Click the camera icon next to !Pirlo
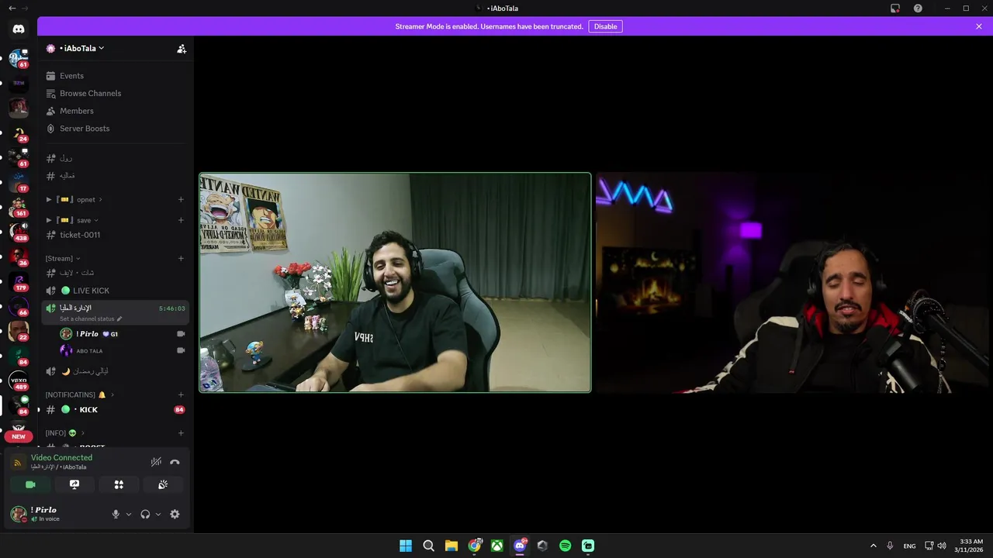 click(x=181, y=334)
